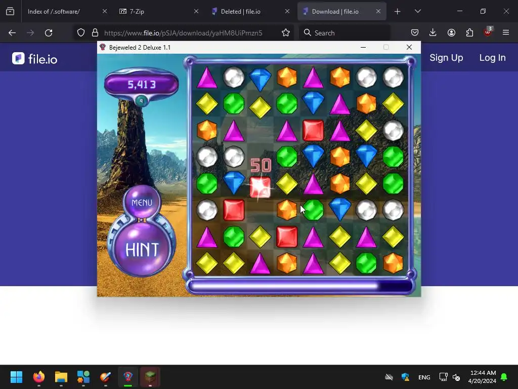Bookmark this page with the star
The height and width of the screenshot is (389, 518).
[286, 33]
